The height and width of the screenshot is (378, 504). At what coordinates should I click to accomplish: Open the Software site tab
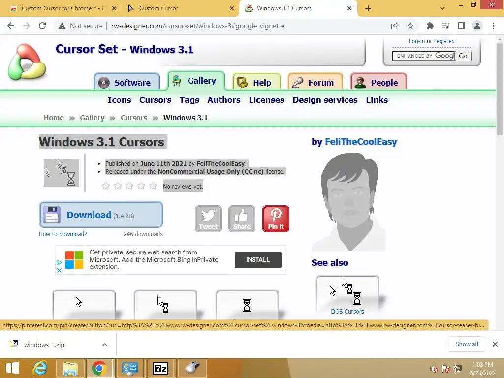click(x=127, y=82)
